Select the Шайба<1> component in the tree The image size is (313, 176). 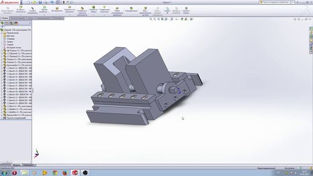(18, 109)
